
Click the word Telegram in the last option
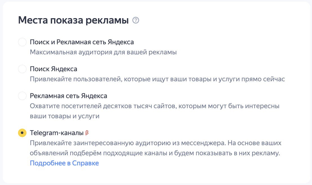(43, 133)
